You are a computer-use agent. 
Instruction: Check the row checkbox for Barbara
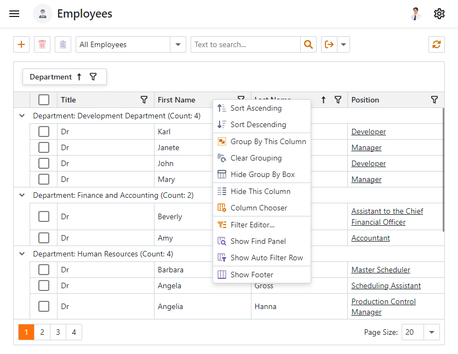[x=44, y=270]
